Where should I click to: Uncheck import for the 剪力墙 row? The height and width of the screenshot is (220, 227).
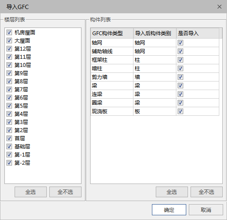(180, 77)
